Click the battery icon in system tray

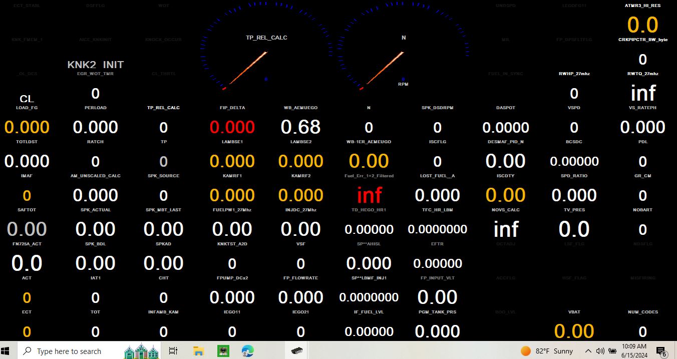[611, 351]
